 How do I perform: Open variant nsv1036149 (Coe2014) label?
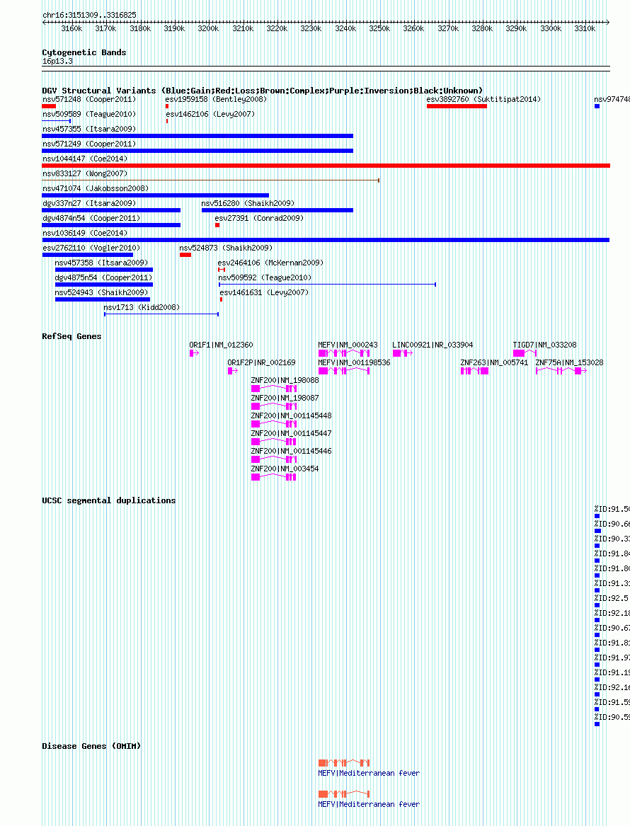pos(85,232)
